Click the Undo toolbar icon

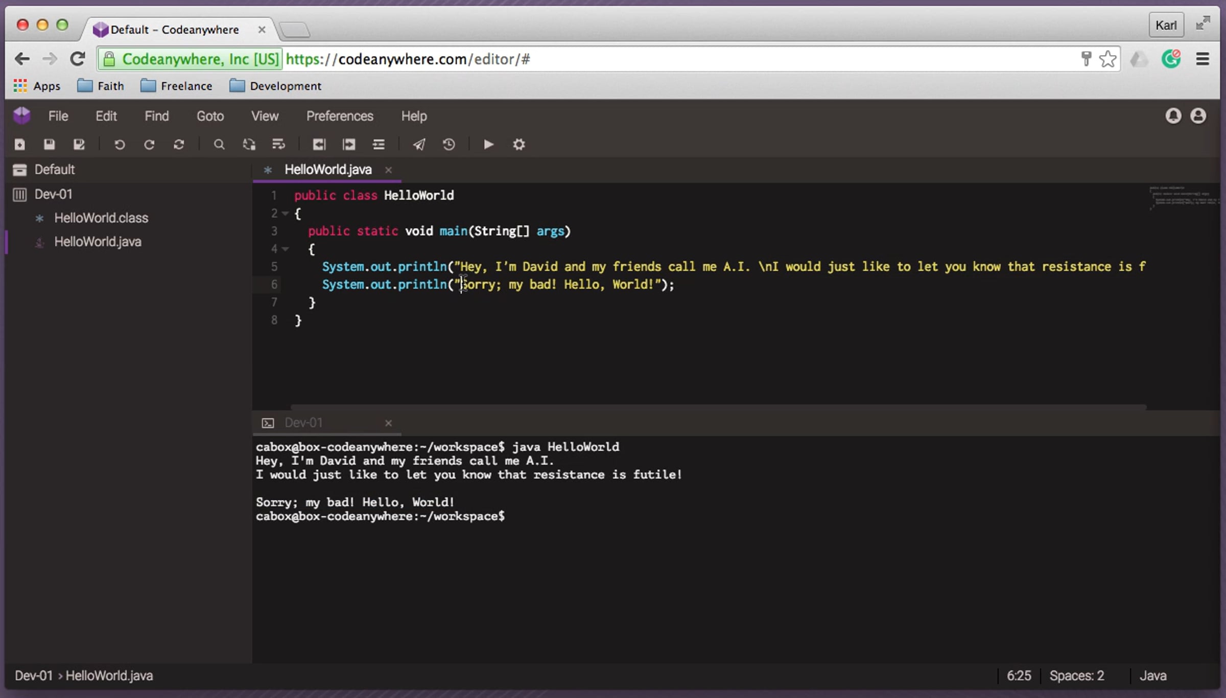120,145
